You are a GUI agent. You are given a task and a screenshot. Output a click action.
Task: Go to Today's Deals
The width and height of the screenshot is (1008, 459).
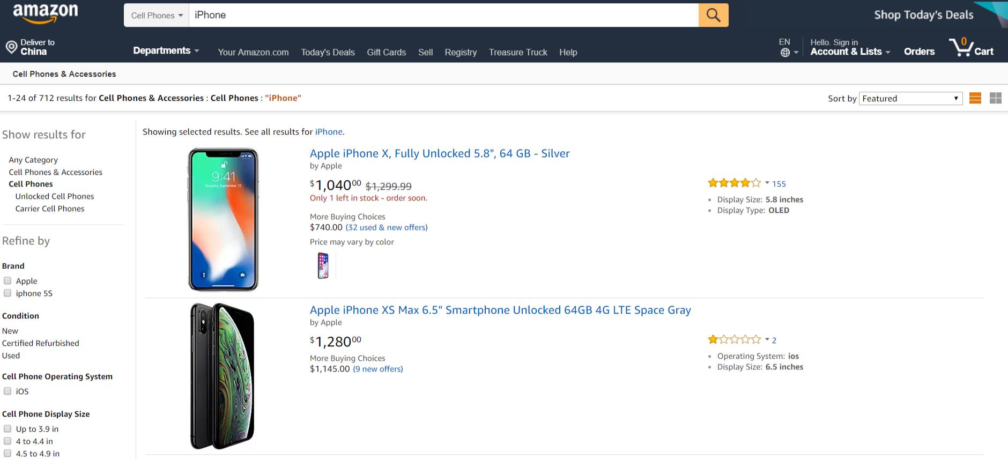[328, 52]
